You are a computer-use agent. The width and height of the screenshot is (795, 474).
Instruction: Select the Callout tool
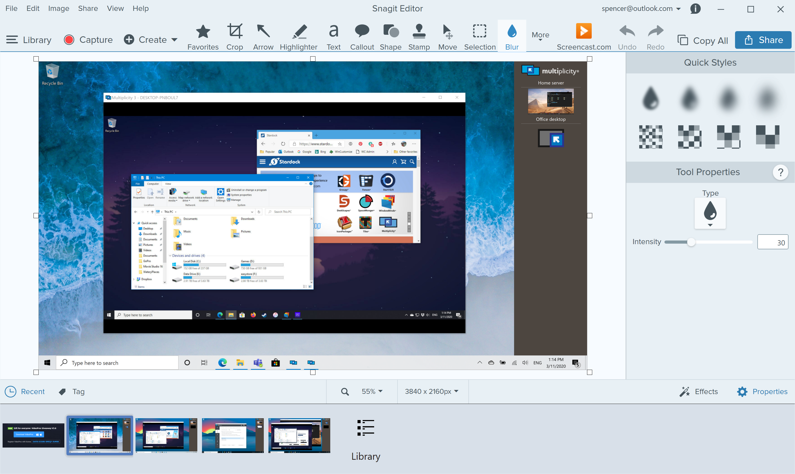(x=362, y=37)
